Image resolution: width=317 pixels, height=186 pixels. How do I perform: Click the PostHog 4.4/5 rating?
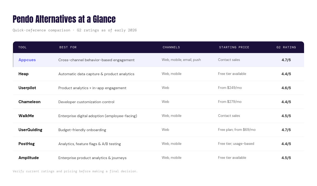(x=286, y=144)
